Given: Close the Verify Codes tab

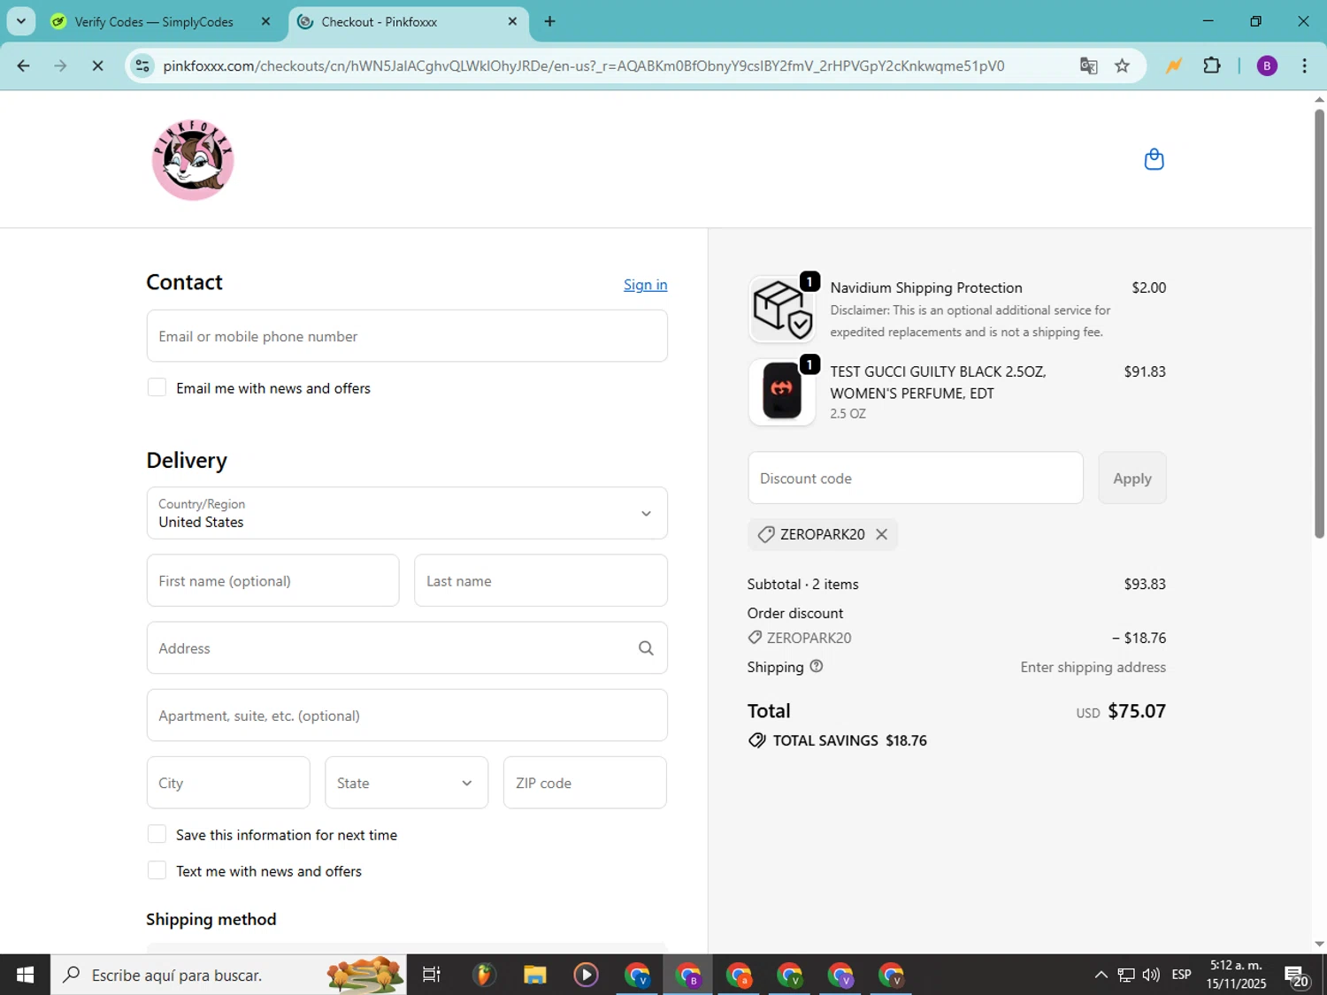Looking at the screenshot, I should pyautogui.click(x=265, y=21).
